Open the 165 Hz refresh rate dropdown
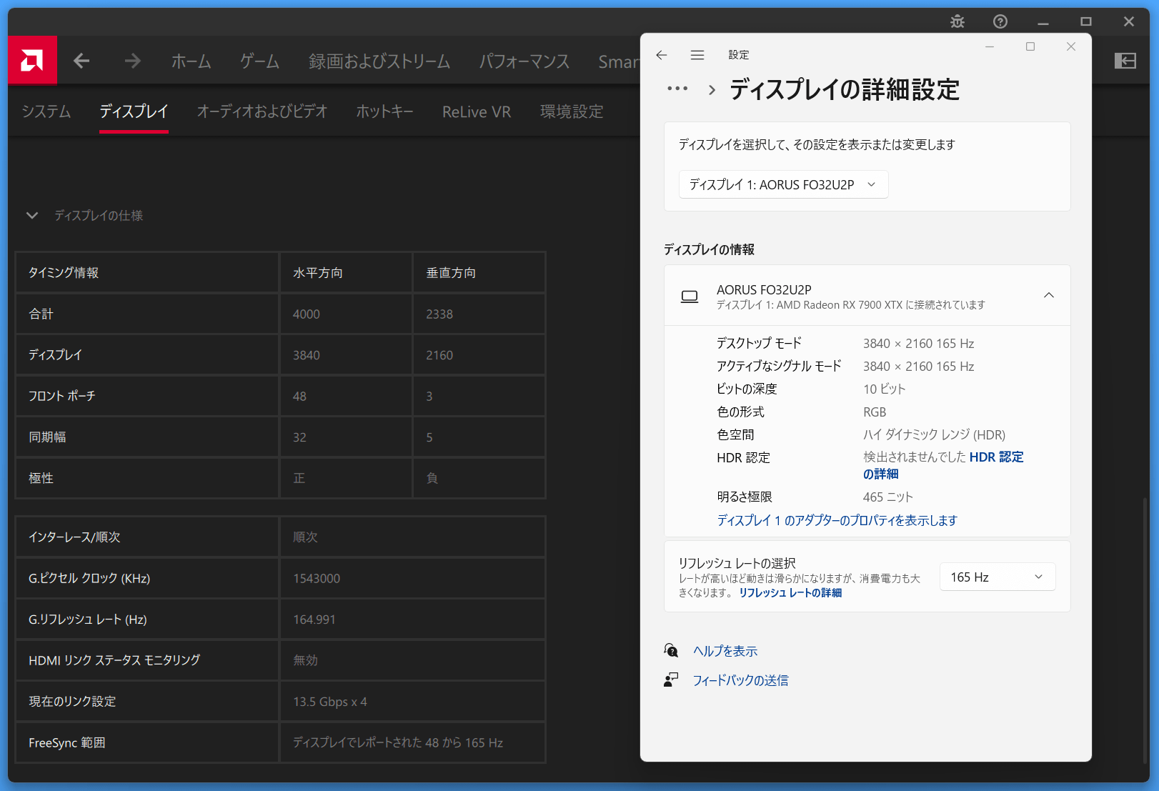 coord(998,577)
